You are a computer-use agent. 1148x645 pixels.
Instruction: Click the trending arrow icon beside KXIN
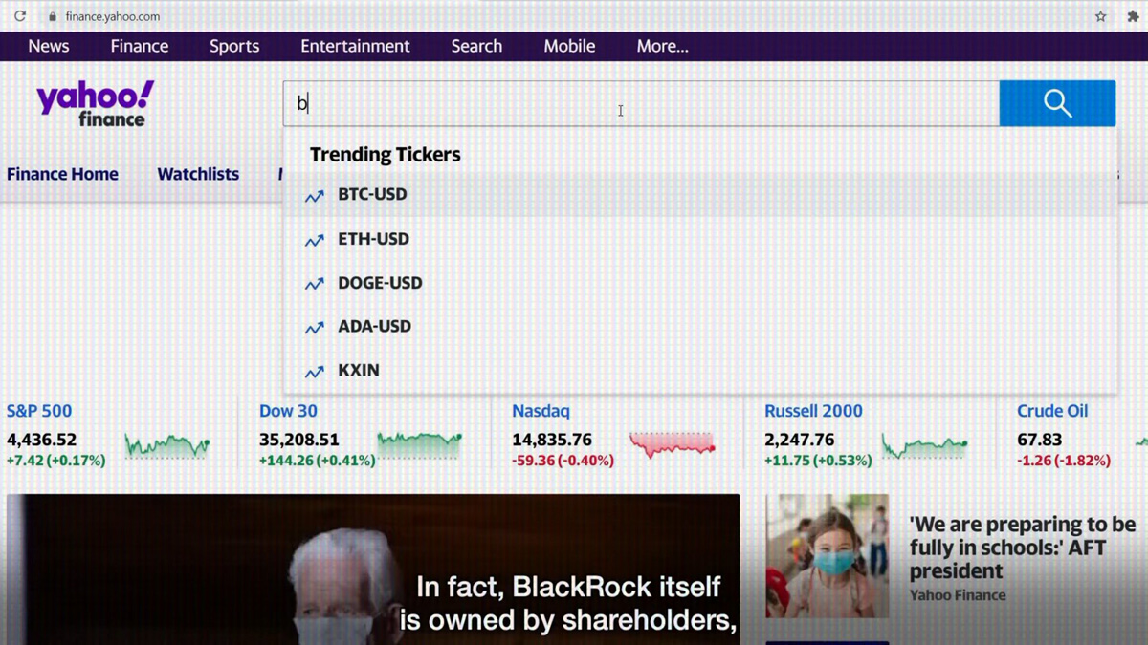click(x=314, y=372)
